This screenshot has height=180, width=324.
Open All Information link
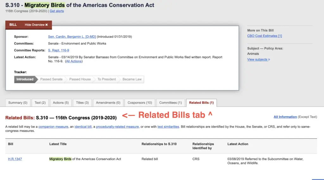285,117
